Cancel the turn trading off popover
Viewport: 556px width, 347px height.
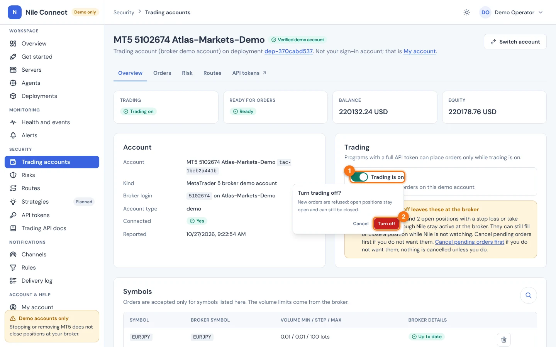(361, 224)
